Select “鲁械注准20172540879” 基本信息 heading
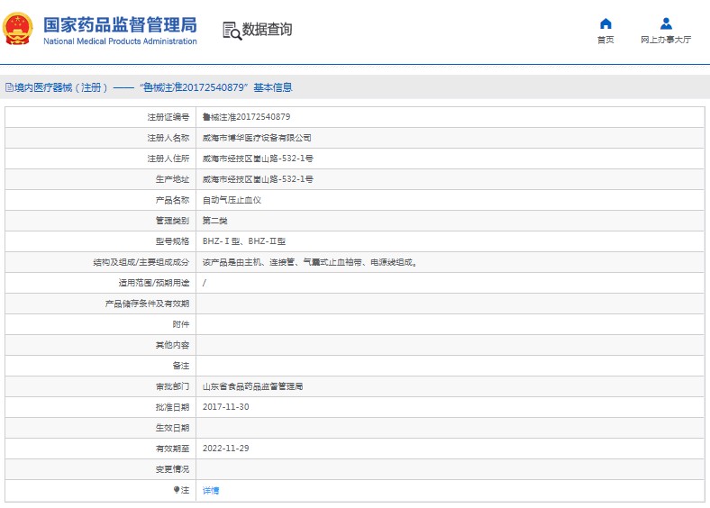 coord(216,87)
